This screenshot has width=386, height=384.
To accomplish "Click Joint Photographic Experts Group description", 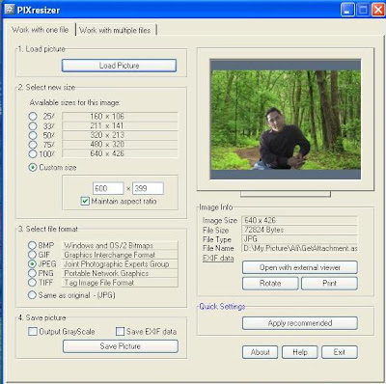I will [x=117, y=264].
